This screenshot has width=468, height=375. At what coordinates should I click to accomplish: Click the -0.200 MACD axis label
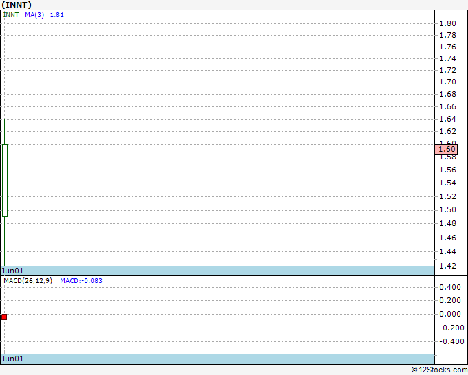(x=451, y=328)
